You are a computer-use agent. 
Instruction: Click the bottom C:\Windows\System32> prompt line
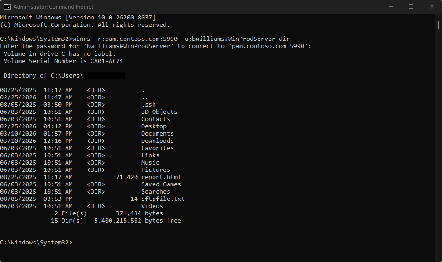(x=36, y=243)
